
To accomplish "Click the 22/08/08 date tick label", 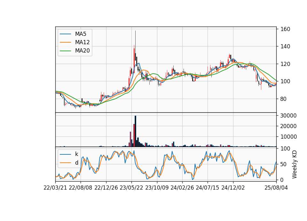I will (81, 188).
